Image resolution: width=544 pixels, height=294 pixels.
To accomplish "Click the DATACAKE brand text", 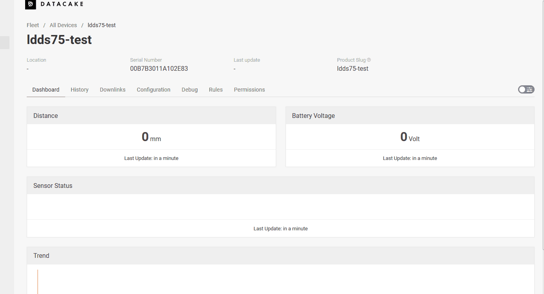I will click(62, 4).
